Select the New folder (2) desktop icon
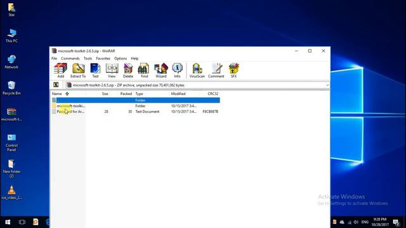The width and height of the screenshot is (406, 228). (11, 168)
